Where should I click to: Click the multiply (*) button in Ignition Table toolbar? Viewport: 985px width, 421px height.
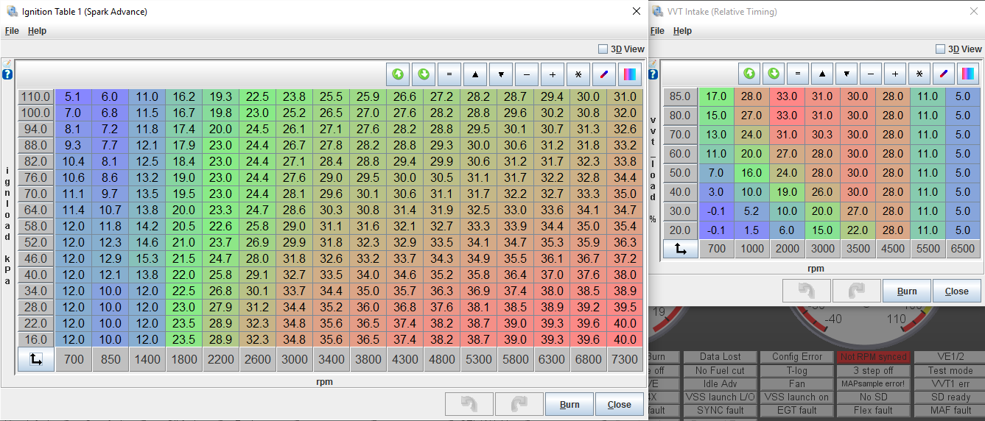578,74
